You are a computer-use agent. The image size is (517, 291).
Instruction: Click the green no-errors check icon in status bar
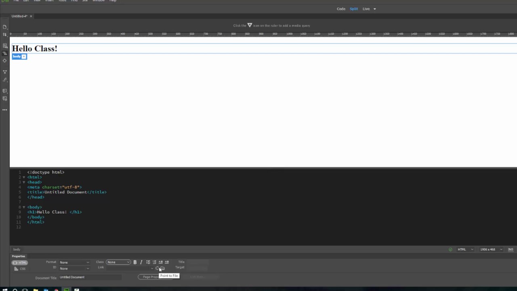pos(450,249)
